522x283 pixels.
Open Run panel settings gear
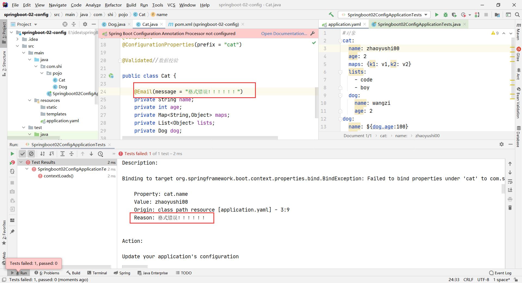[x=502, y=144]
